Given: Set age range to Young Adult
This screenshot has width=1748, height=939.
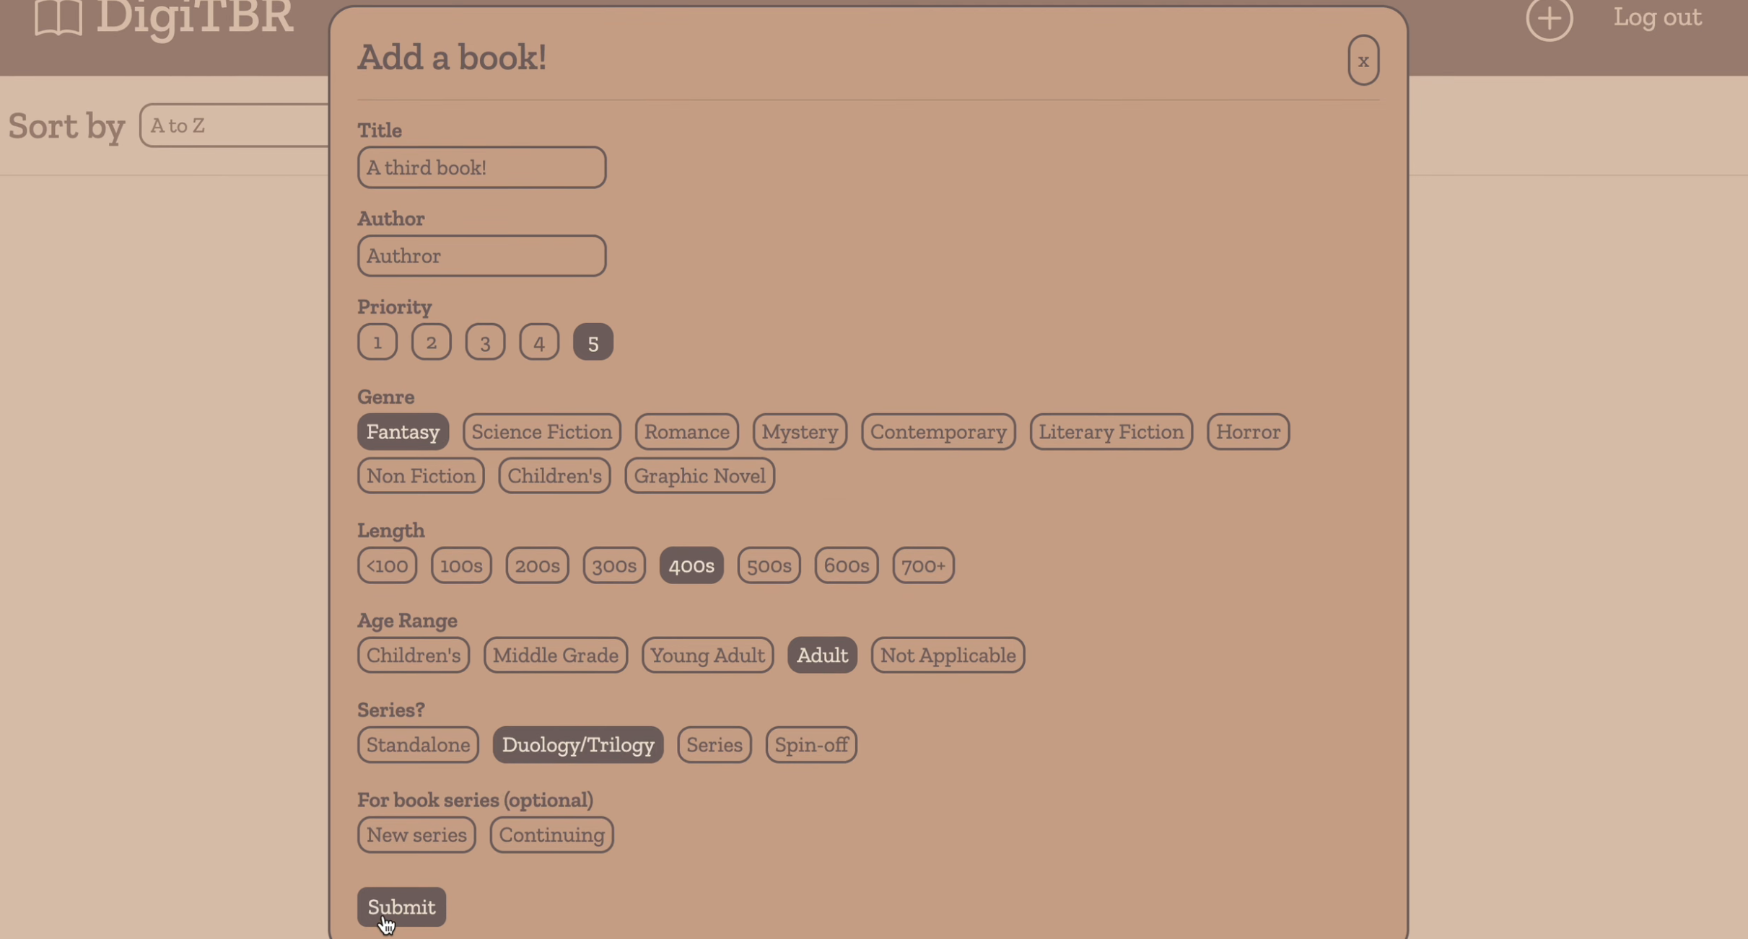Looking at the screenshot, I should pos(707,656).
